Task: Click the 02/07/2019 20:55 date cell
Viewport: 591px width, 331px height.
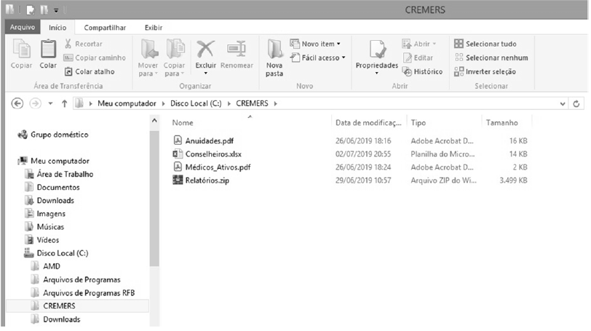Action: coord(363,154)
